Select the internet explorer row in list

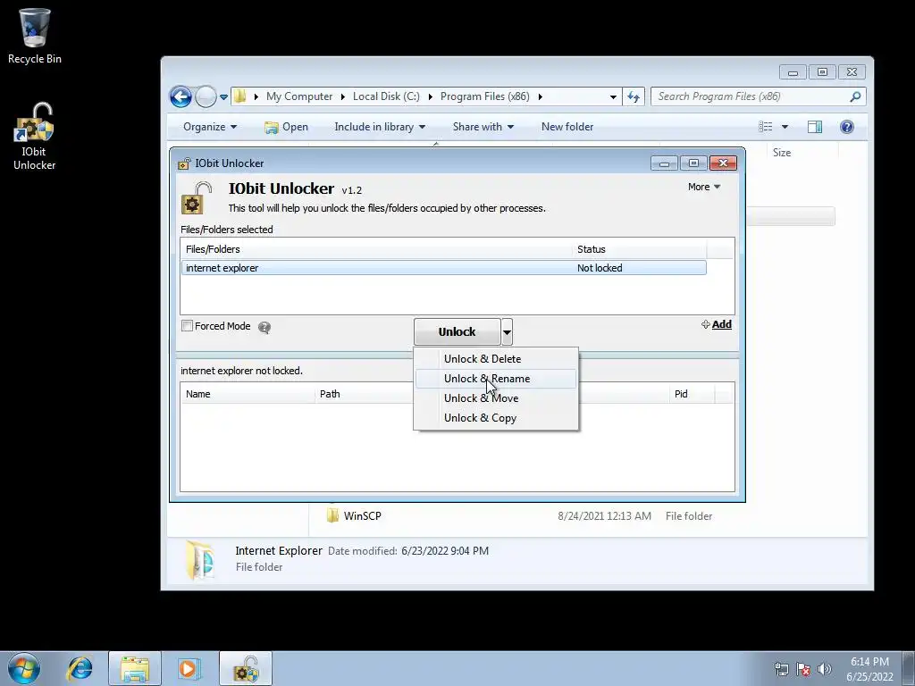[x=443, y=268]
